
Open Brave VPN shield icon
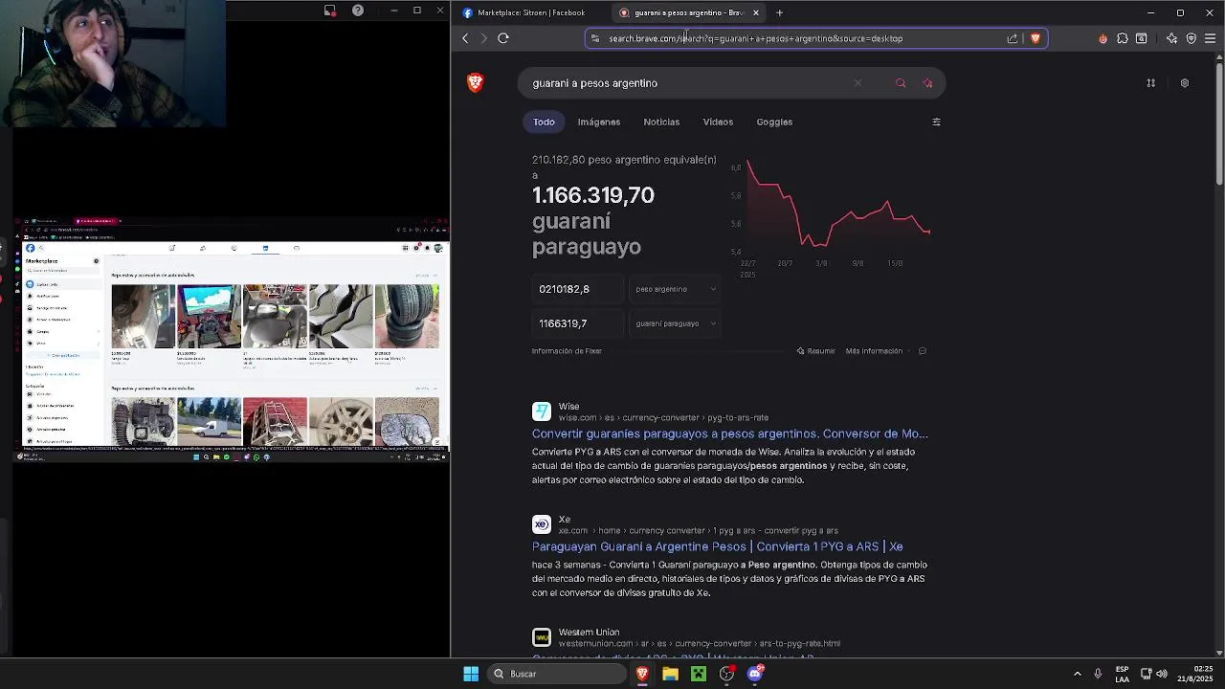pyautogui.click(x=1191, y=38)
